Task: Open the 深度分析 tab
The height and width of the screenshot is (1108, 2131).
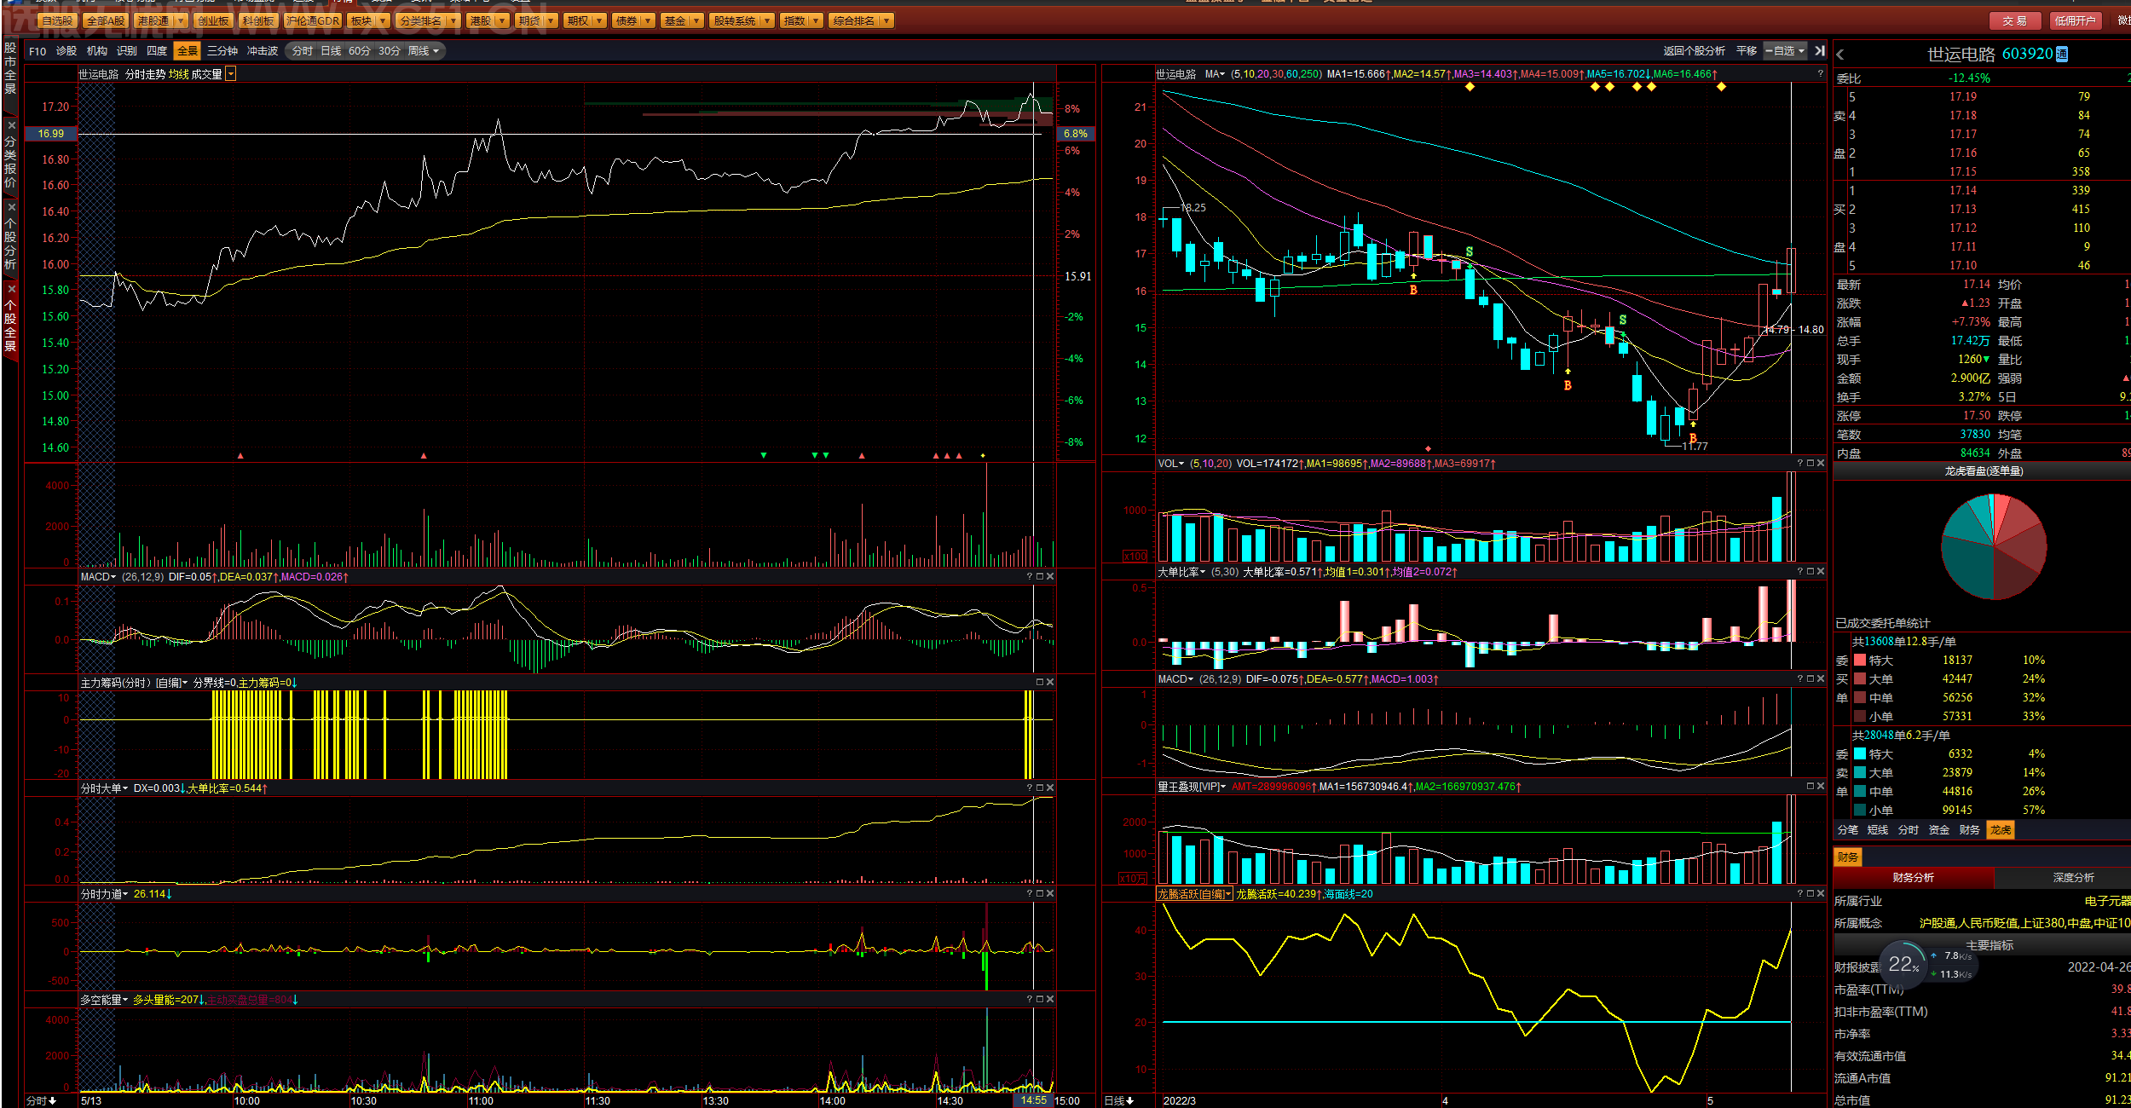Action: 2073,878
